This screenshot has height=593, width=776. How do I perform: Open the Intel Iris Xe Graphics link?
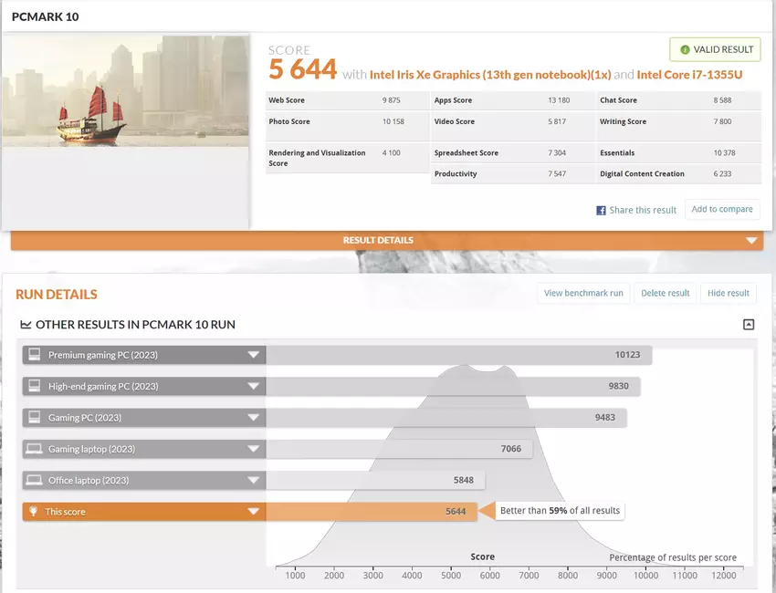(491, 75)
